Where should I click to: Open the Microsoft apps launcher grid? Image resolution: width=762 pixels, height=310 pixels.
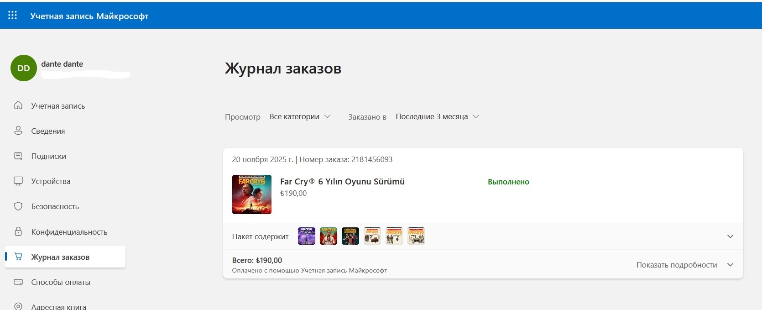click(x=13, y=16)
